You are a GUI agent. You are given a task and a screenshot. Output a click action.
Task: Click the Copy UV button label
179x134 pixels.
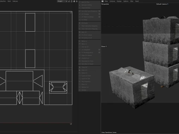pos(84,67)
